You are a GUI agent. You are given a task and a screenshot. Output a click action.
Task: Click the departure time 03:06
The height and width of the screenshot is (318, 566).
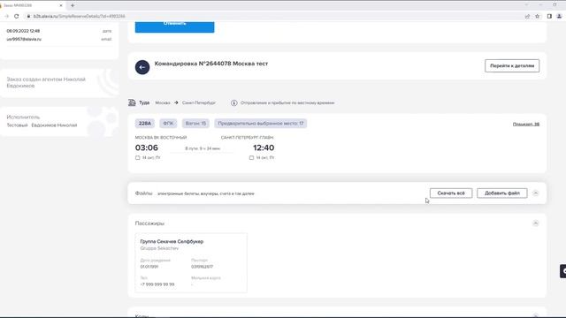[147, 148]
